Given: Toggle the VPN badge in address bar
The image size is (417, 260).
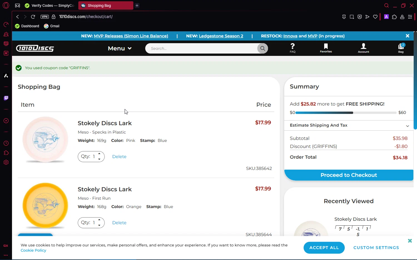Looking at the screenshot, I should click(x=44, y=17).
